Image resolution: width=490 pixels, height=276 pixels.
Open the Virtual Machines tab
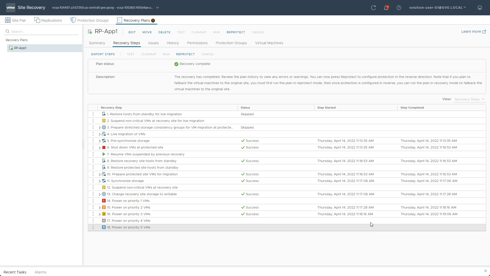269,43
